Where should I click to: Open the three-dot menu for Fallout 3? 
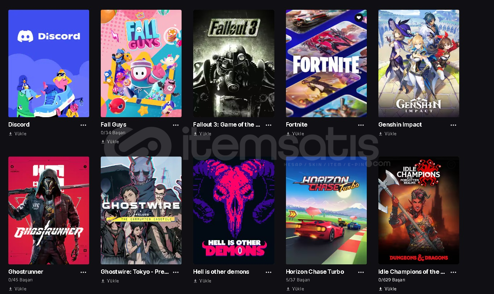(x=269, y=125)
